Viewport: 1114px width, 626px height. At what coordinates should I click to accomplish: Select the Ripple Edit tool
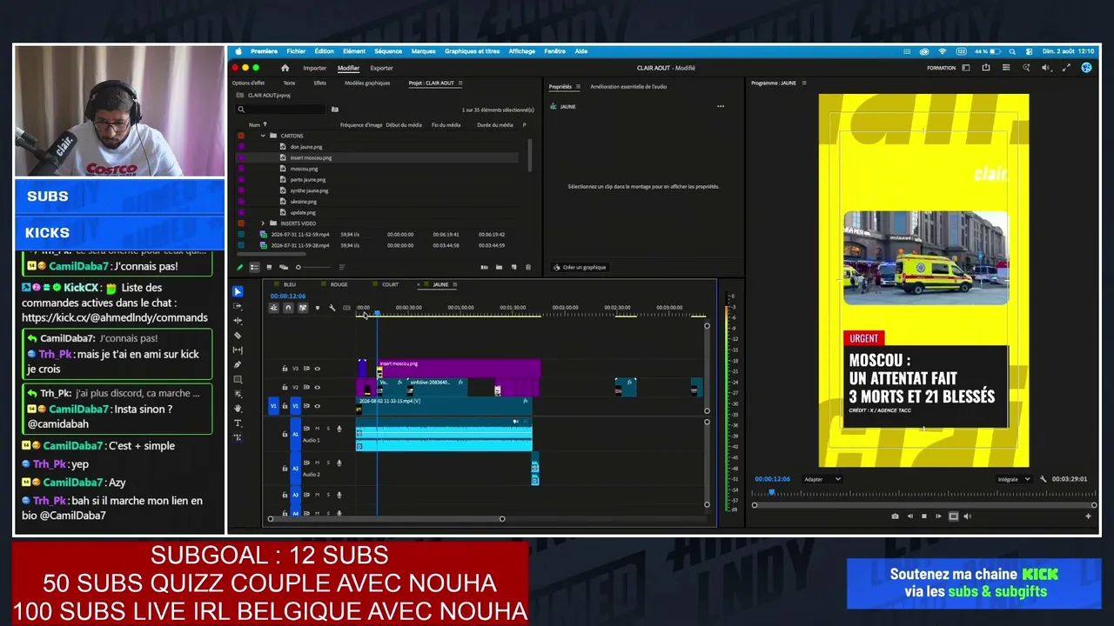coord(238,321)
